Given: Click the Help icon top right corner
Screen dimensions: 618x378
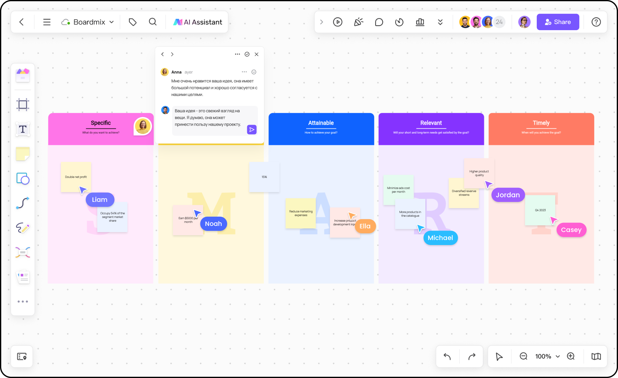Looking at the screenshot, I should click(596, 22).
